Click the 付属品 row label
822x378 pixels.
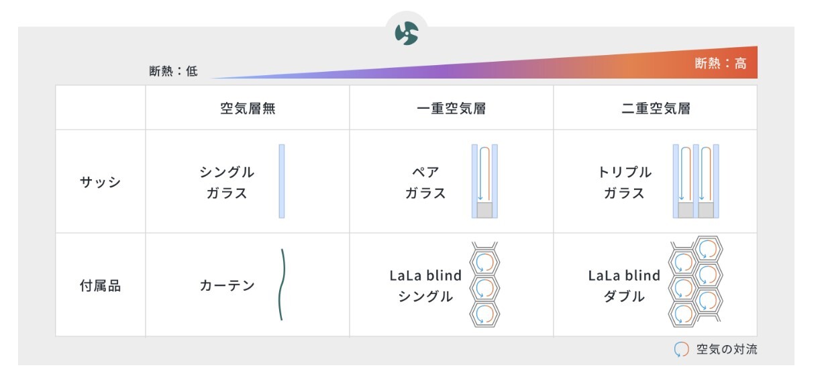pos(101,285)
